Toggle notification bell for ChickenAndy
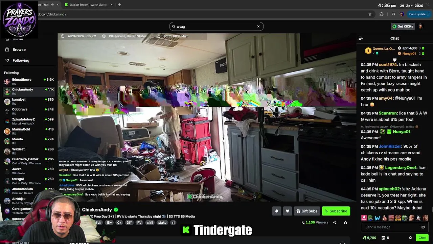The height and width of the screenshot is (244, 433). coord(276,211)
